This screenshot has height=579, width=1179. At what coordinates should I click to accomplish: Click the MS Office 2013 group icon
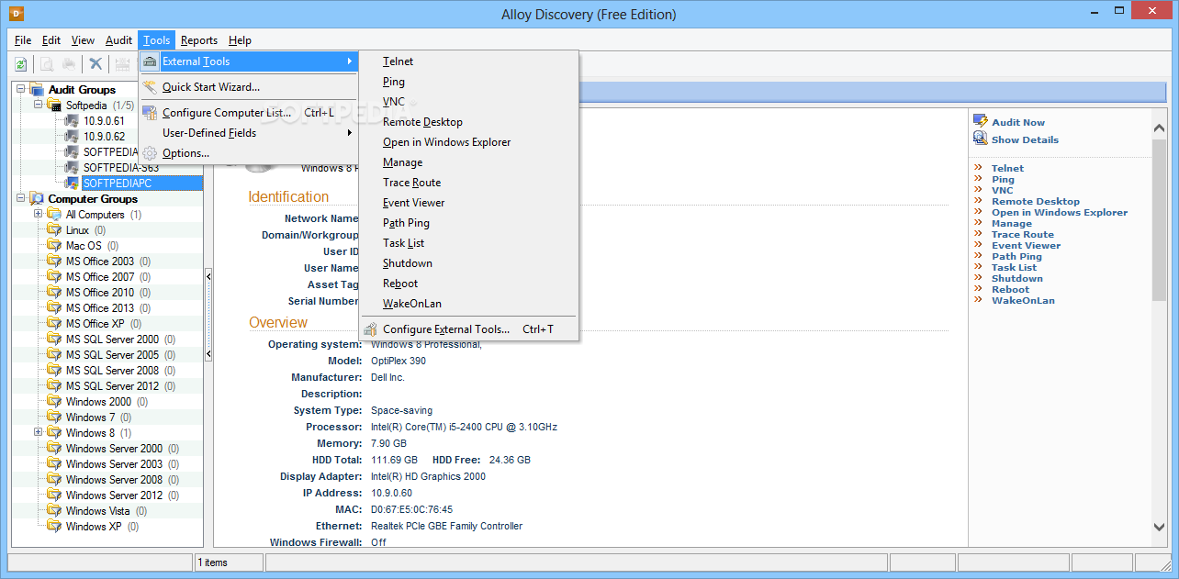[x=54, y=308]
